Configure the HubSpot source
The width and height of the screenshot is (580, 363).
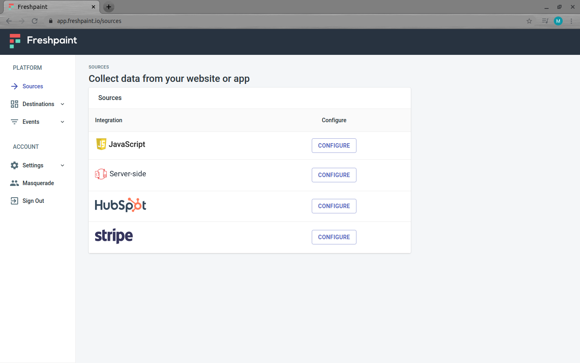click(334, 206)
